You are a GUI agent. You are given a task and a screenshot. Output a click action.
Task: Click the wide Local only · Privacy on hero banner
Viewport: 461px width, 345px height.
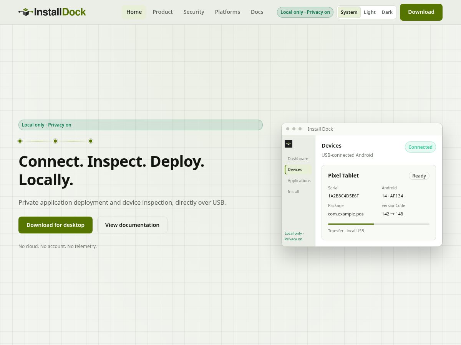click(x=141, y=125)
